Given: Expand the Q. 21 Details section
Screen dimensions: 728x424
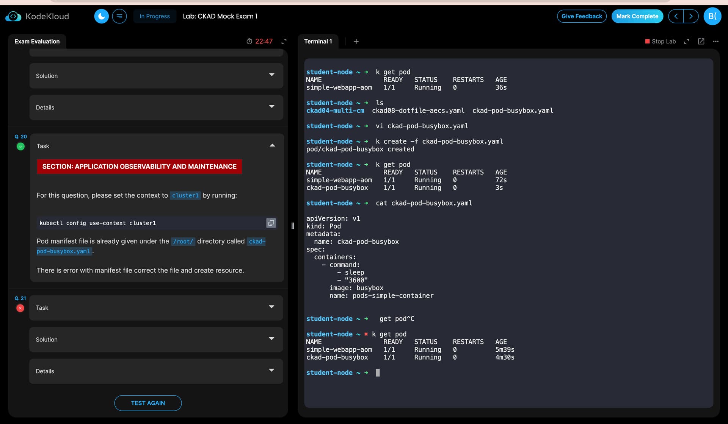Looking at the screenshot, I should click(x=271, y=371).
